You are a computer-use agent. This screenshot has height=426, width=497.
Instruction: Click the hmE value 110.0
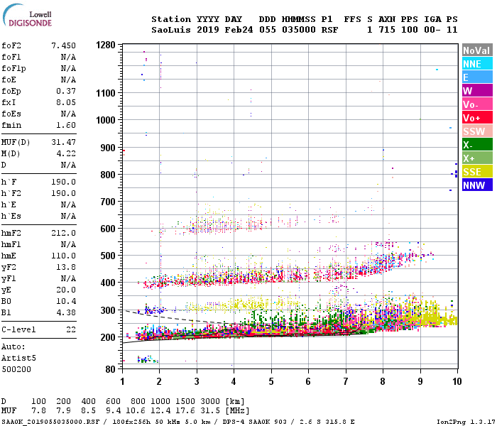coord(64,256)
